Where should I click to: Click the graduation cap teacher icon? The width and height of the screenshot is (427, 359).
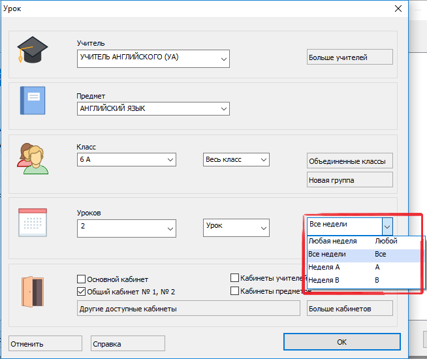point(32,50)
